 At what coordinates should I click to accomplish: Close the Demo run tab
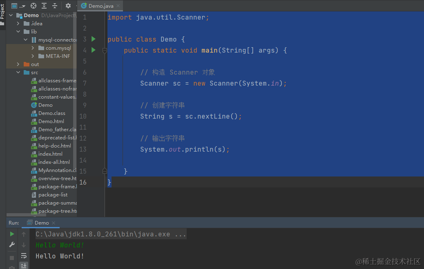click(x=54, y=223)
